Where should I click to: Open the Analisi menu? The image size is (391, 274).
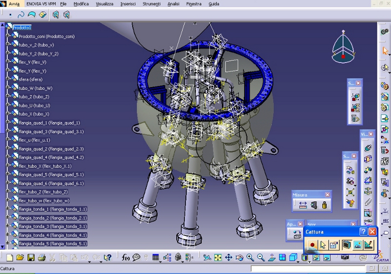[173, 4]
